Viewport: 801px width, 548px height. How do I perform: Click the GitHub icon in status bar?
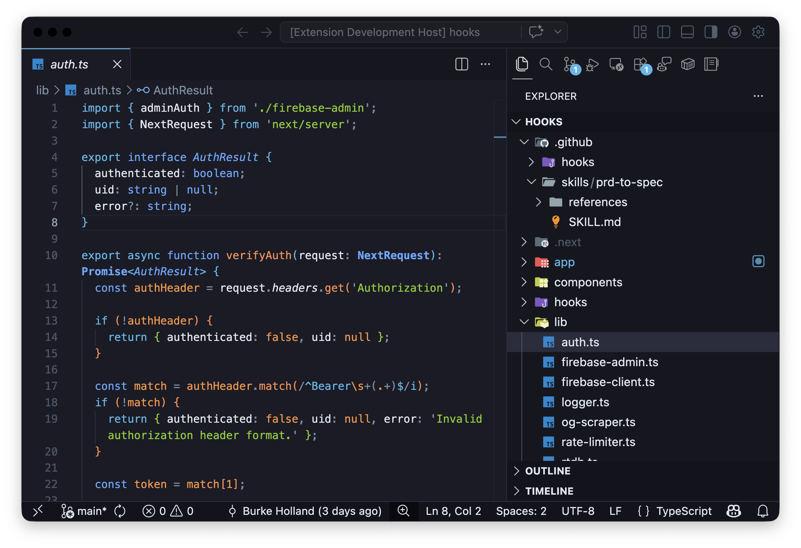(x=733, y=511)
